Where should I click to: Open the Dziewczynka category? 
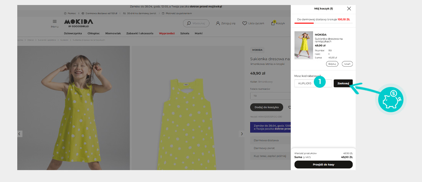point(73,33)
